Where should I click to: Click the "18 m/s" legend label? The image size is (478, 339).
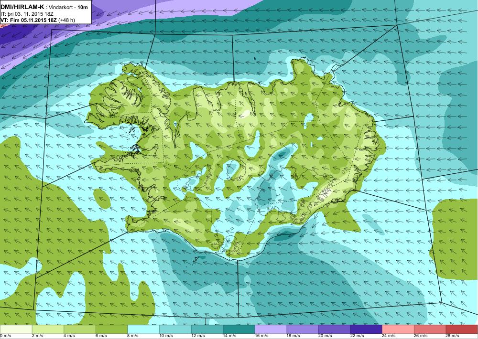(x=293, y=336)
